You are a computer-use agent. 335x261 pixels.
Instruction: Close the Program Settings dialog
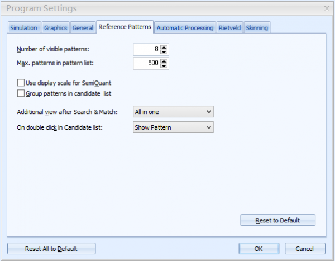pyautogui.click(x=327, y=8)
